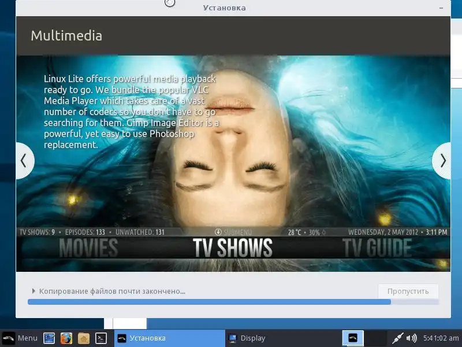Screen dimensions: 462x347
Task: Show desktop from the taskbar launcher
Action: [49, 338]
